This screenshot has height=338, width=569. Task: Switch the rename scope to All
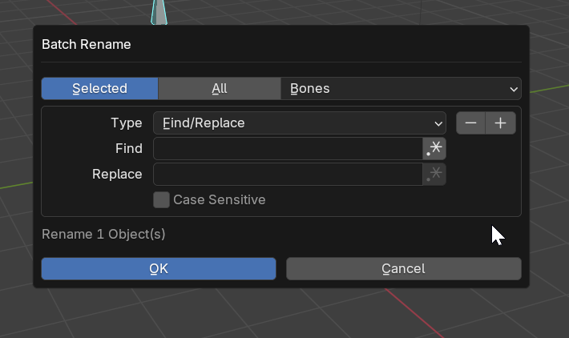(219, 88)
